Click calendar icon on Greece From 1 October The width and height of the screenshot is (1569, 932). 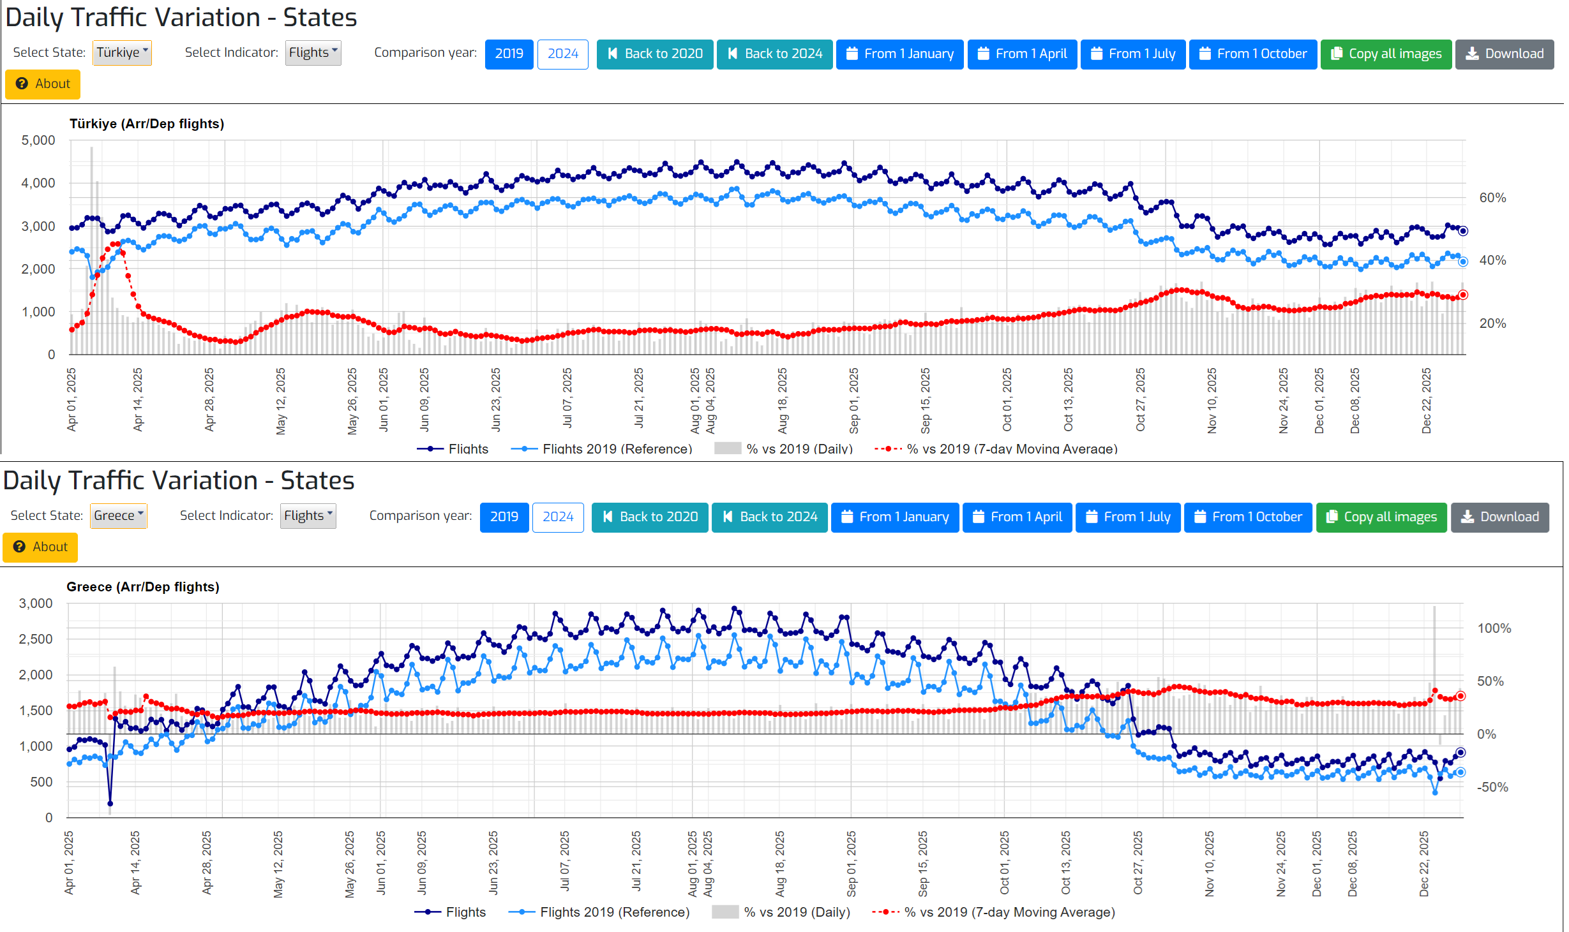click(1199, 517)
